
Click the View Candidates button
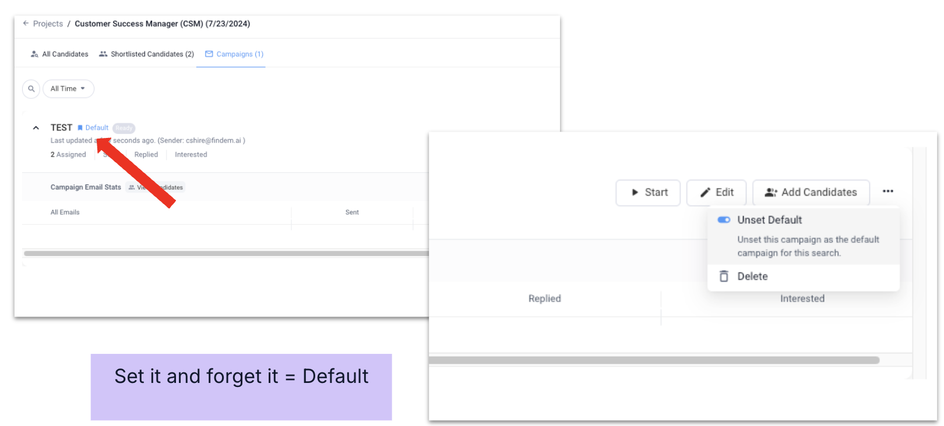coord(156,187)
